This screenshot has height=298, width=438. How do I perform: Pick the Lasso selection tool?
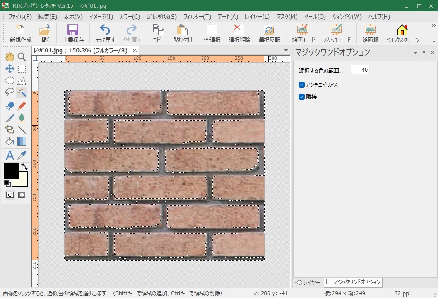[9, 92]
